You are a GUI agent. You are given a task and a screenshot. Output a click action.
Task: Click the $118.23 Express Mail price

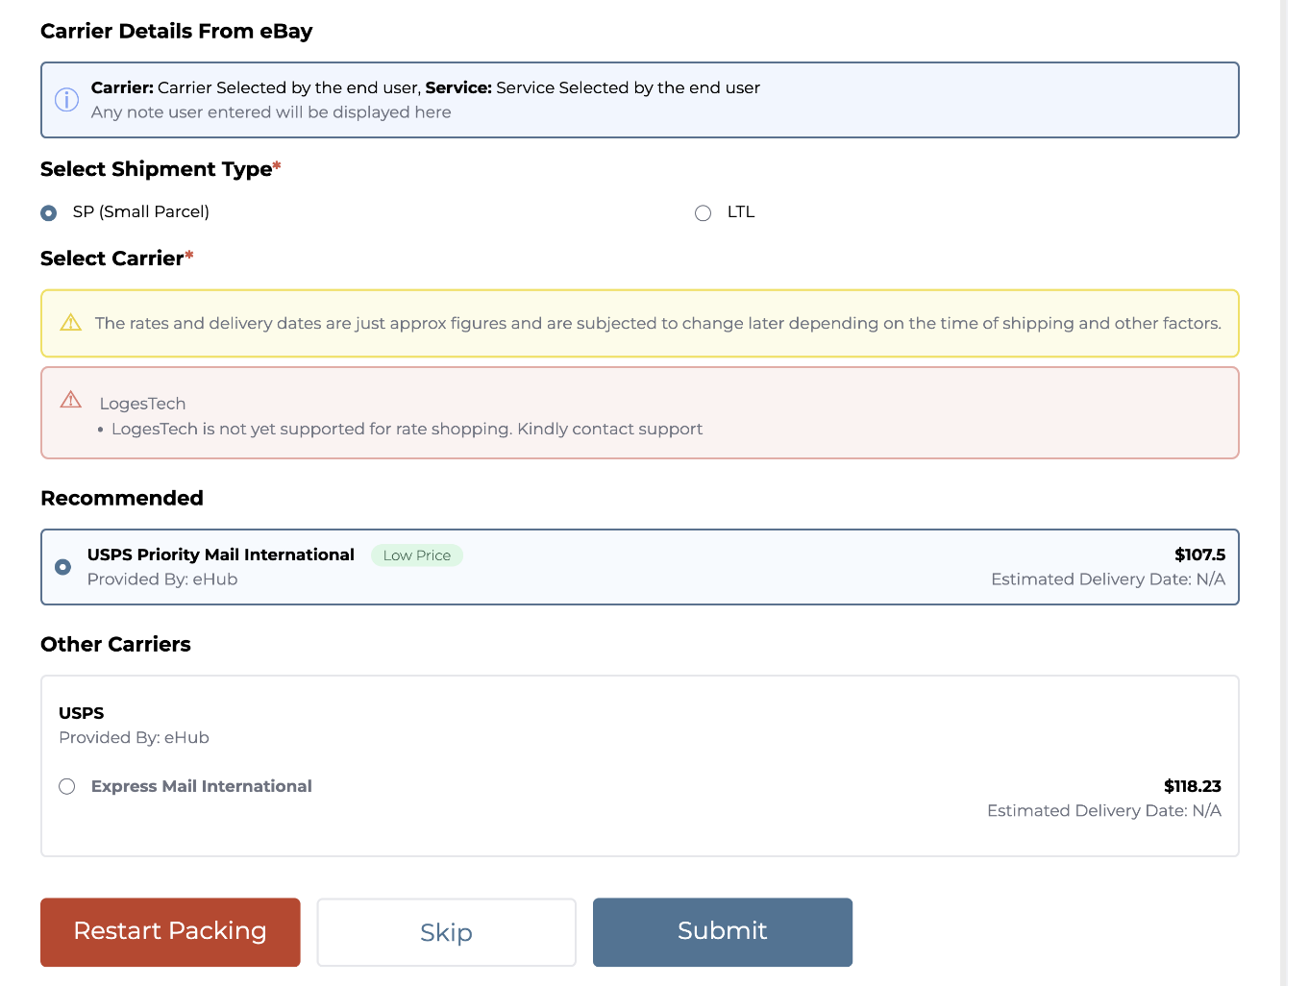point(1192,786)
